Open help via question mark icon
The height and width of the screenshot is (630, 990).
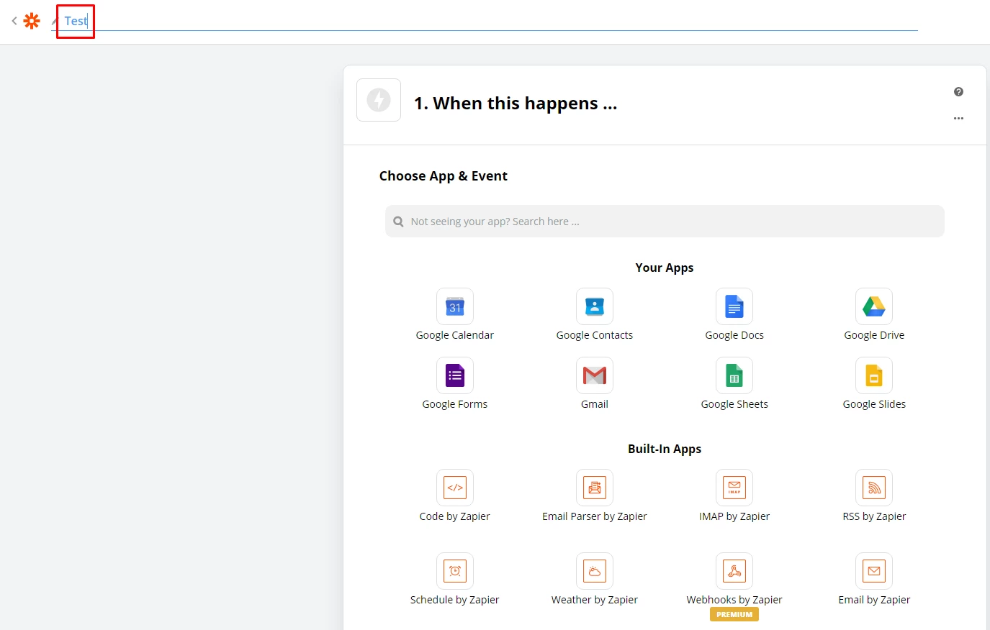point(958,91)
